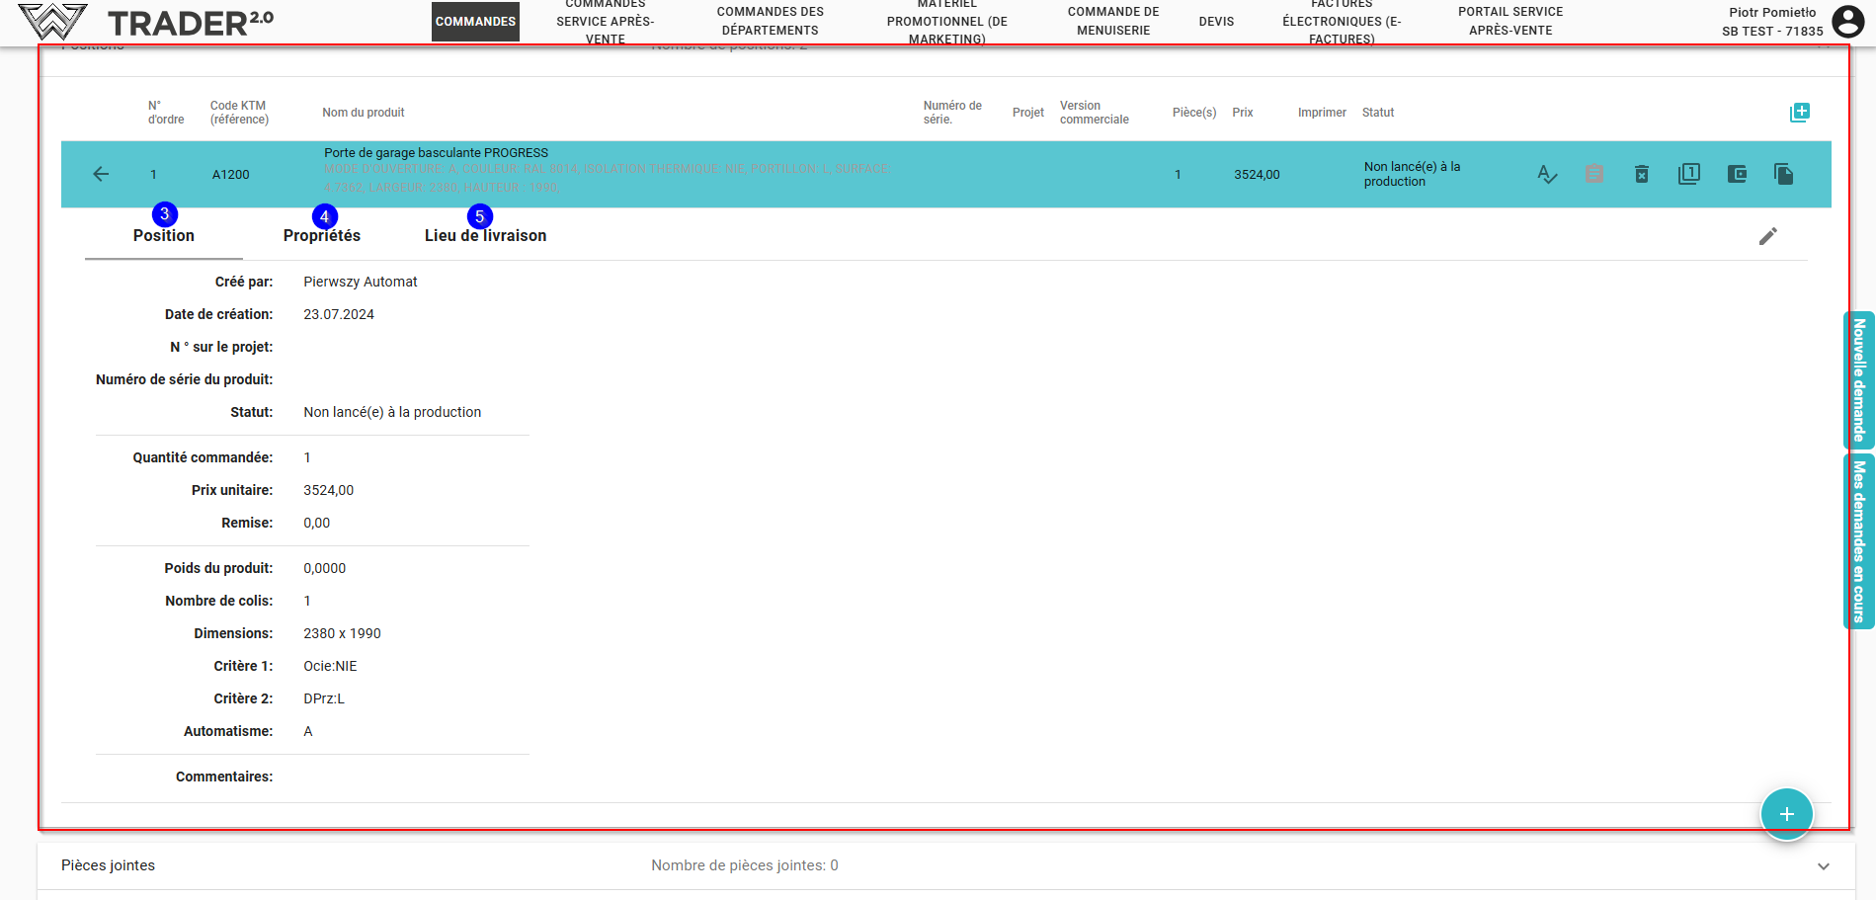Open the Nouvelle demande side panel
This screenshot has width=1876, height=900.
(1858, 380)
